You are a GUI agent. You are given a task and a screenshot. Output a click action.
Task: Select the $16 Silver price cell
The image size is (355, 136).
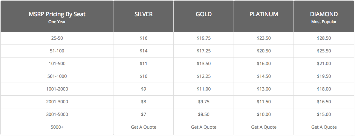143,38
